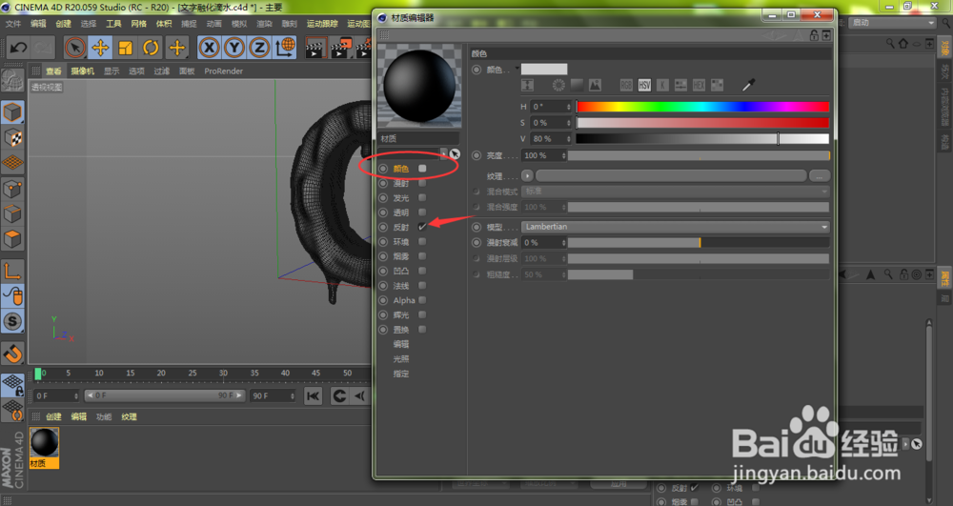The width and height of the screenshot is (953, 506).
Task: Open the 渲染 menu
Action: [264, 24]
